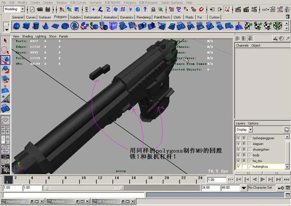Create a polygon plane from the shelf
The height and width of the screenshot is (206, 291).
pyautogui.click(x=55, y=26)
